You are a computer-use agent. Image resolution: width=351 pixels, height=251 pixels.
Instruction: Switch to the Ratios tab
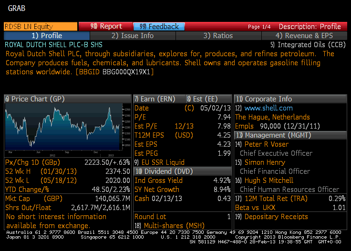[x=218, y=36]
